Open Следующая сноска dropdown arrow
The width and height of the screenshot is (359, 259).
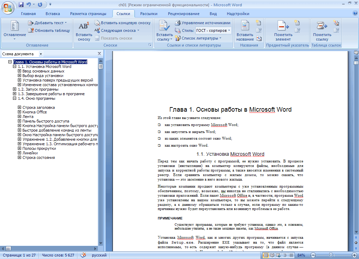tap(138, 30)
